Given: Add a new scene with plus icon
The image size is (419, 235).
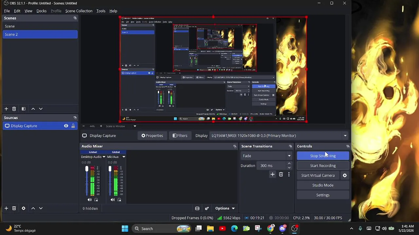Looking at the screenshot, I should [x=6, y=109].
